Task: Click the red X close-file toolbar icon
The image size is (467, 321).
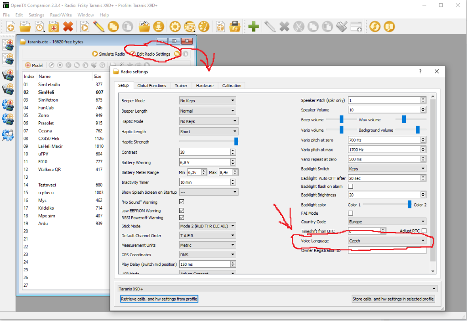Action: (68, 27)
